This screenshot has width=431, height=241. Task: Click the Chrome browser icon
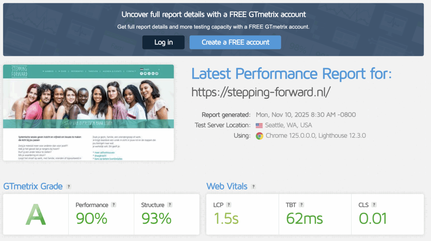259,136
